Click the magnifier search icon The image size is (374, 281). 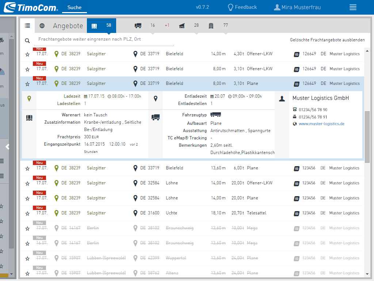pyautogui.click(x=27, y=41)
